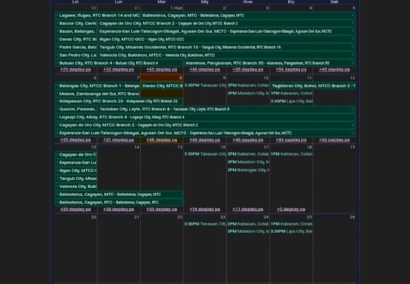Expand the "+54 dagdag pa" events link
The width and height of the screenshot is (410, 284).
(x=291, y=69)
